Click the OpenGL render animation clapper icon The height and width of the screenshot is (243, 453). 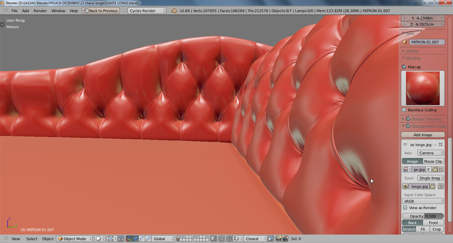coord(285,239)
